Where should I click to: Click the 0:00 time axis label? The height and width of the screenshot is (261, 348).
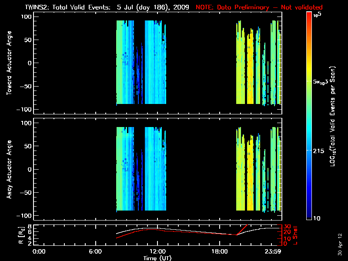pyautogui.click(x=39, y=252)
